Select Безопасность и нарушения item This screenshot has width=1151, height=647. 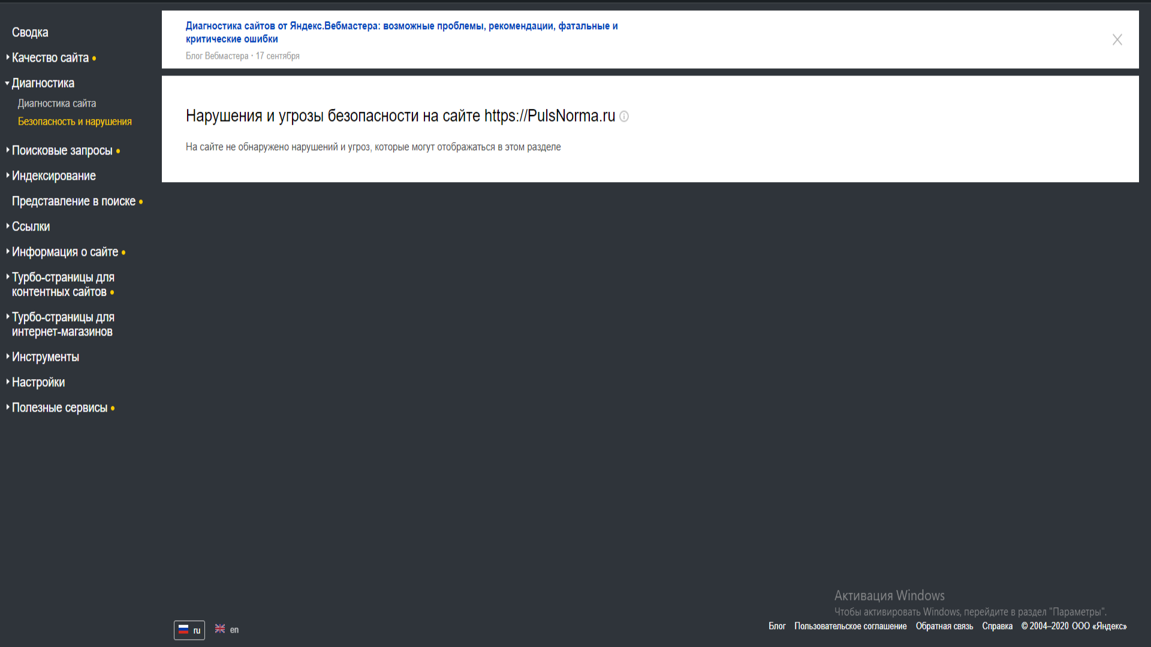point(75,122)
